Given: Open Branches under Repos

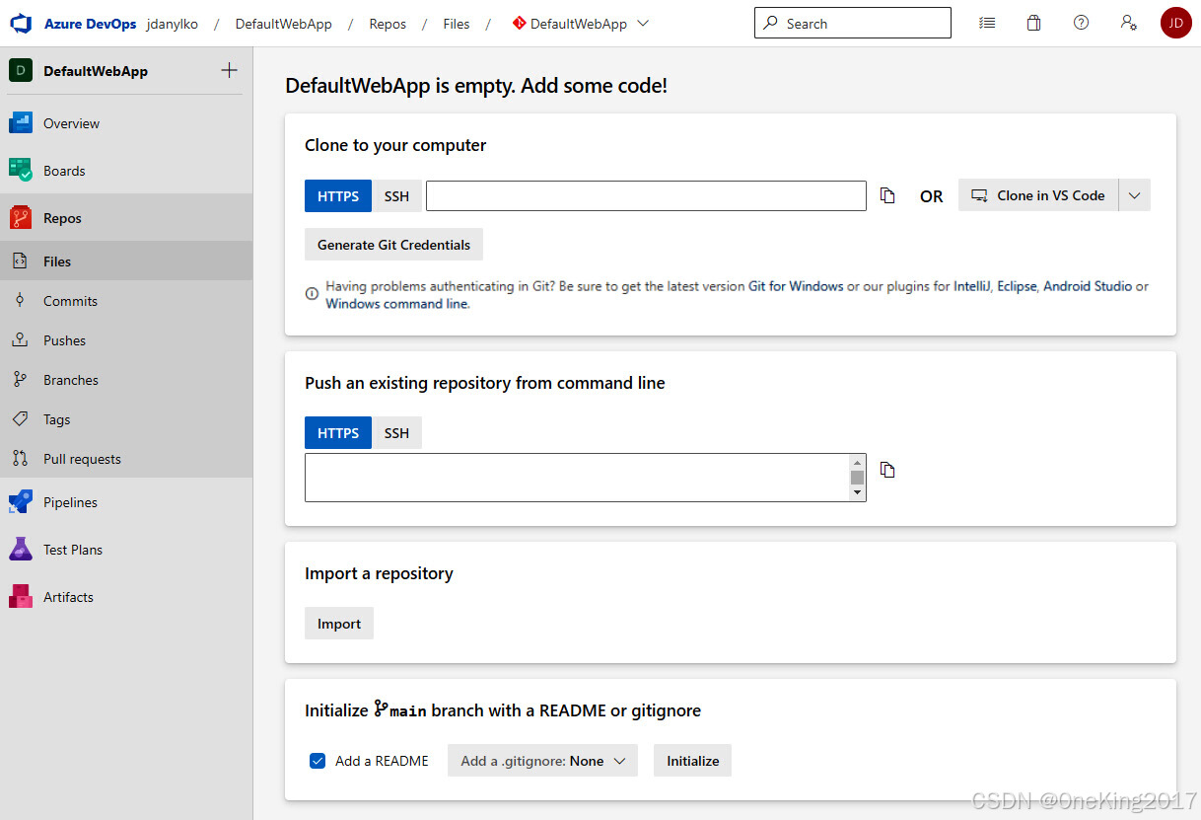Looking at the screenshot, I should (126, 380).
